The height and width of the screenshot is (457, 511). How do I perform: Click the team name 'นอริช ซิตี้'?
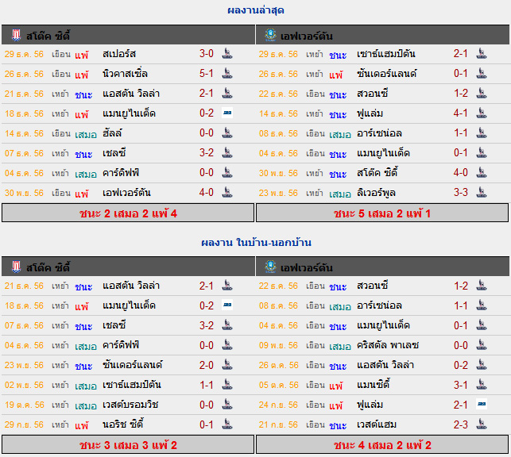click(x=123, y=424)
